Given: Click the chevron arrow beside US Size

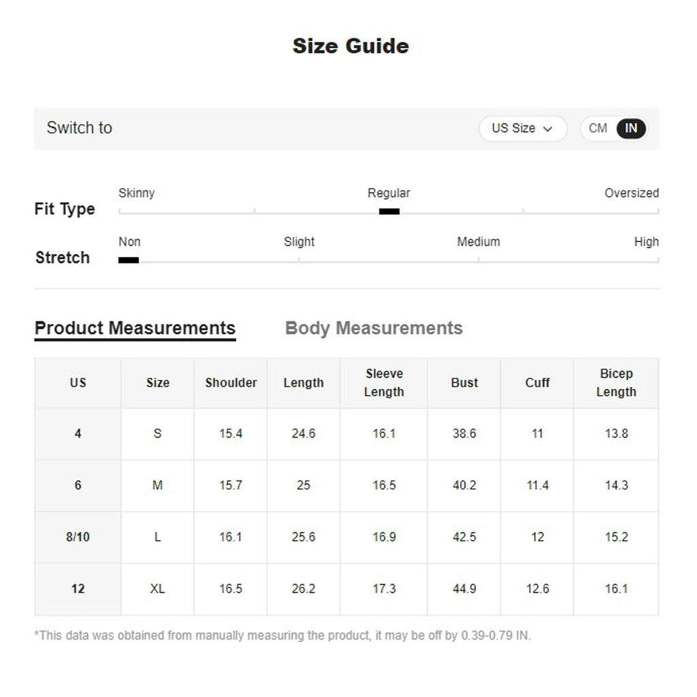Looking at the screenshot, I should 547,129.
